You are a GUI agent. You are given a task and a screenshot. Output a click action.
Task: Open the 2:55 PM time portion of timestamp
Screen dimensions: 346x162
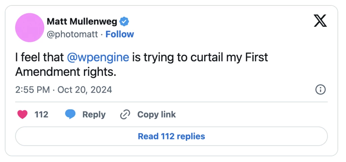(x=32, y=90)
